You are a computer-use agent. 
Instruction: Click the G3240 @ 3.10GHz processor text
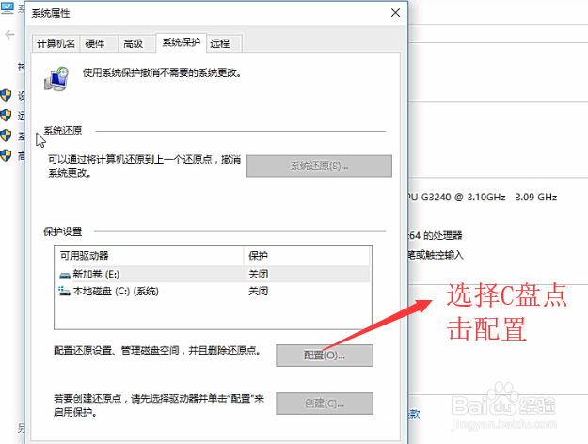[x=463, y=198]
